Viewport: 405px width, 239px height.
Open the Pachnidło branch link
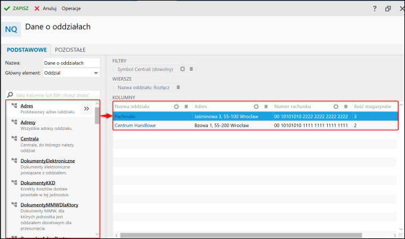pyautogui.click(x=125, y=117)
